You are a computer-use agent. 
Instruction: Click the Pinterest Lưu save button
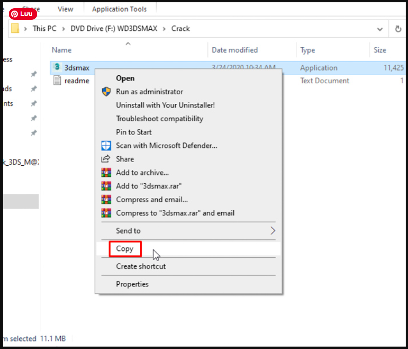pos(23,14)
